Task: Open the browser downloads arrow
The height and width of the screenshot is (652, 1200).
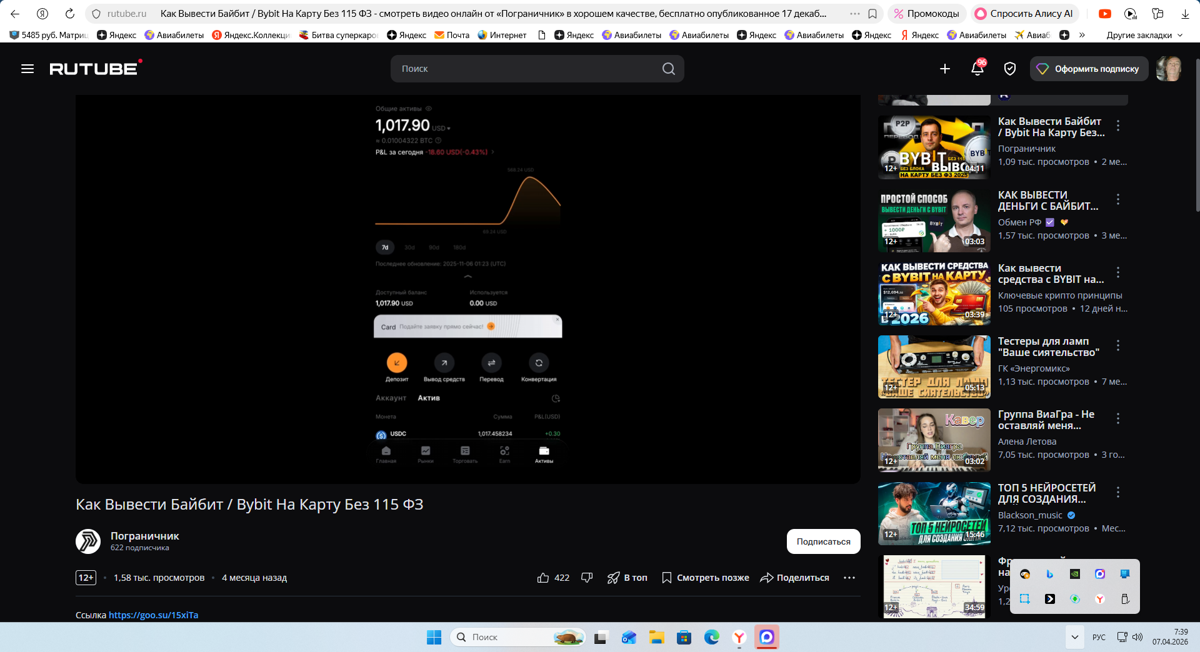Action: coord(1185,14)
